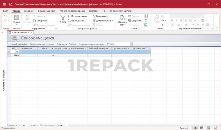221x130 pixels.
Task: Open the Создание ribbon tab
Action: 28,11
